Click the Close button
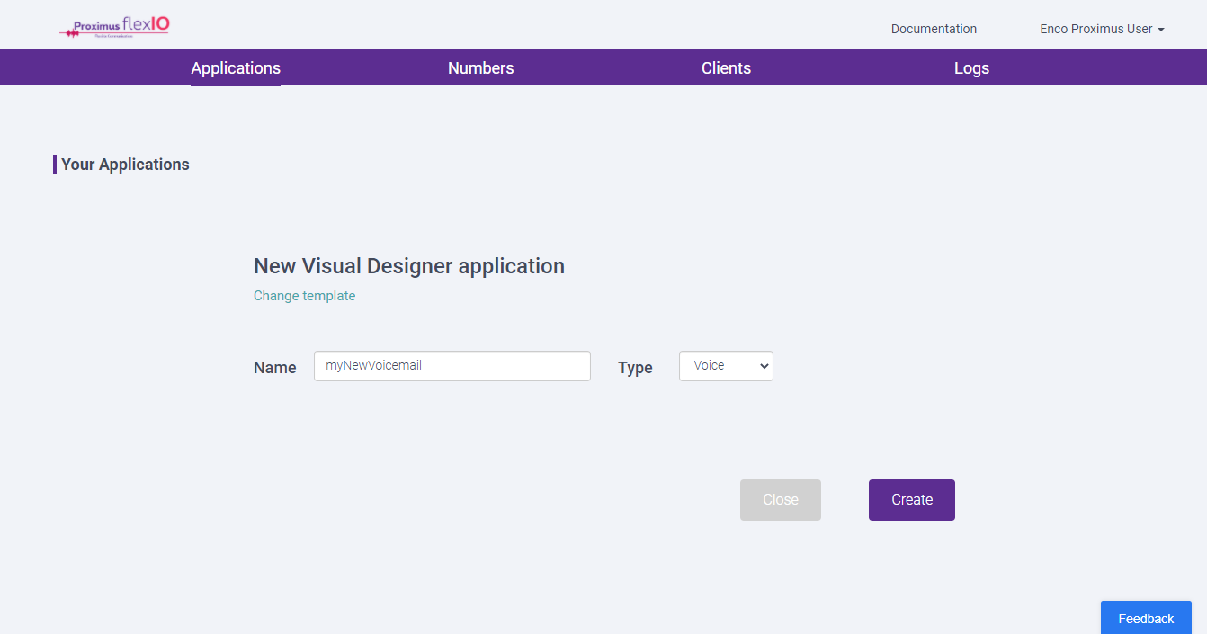Screen dimensions: 1207x634 [780, 499]
